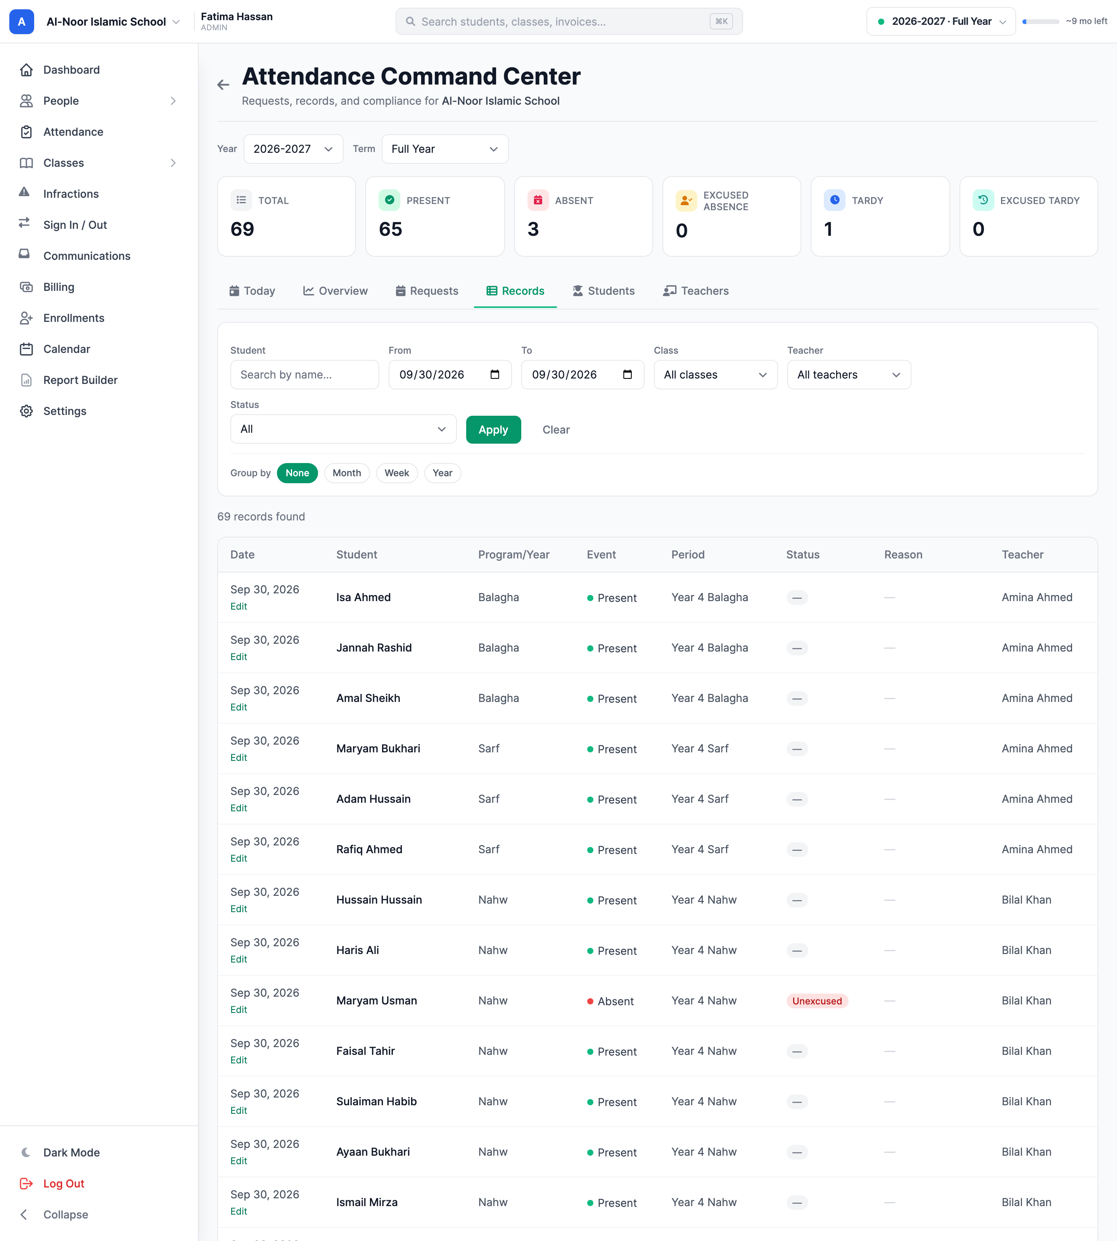Click the Apply button
The height and width of the screenshot is (1241, 1117).
point(493,430)
